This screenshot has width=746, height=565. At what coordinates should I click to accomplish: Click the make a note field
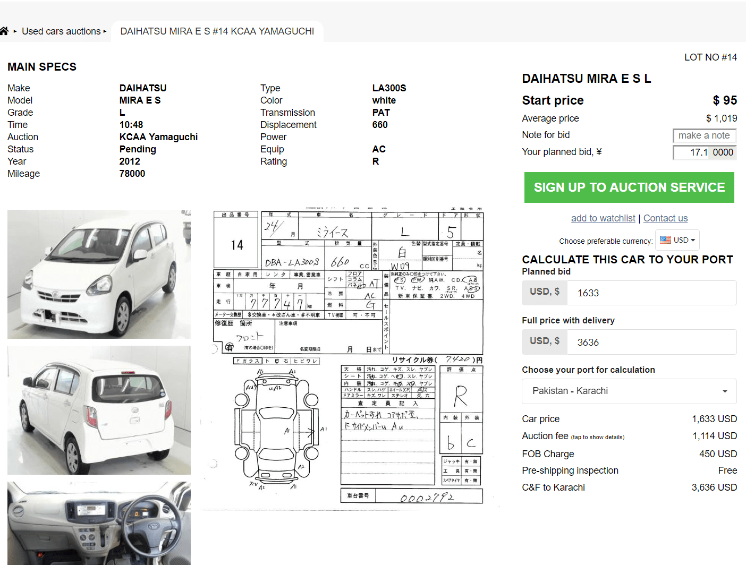pyautogui.click(x=705, y=135)
